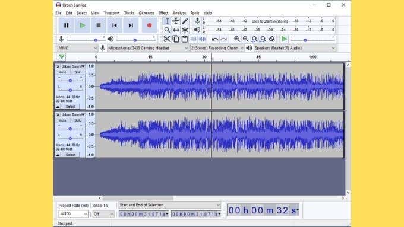Open the top track name dropdown menu
The width and height of the screenshot is (404, 227).
(x=73, y=66)
